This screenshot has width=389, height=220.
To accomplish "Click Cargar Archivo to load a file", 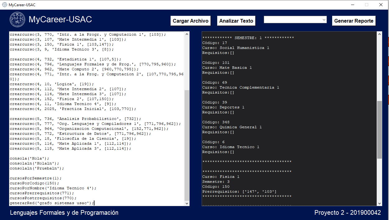I will click(190, 21).
